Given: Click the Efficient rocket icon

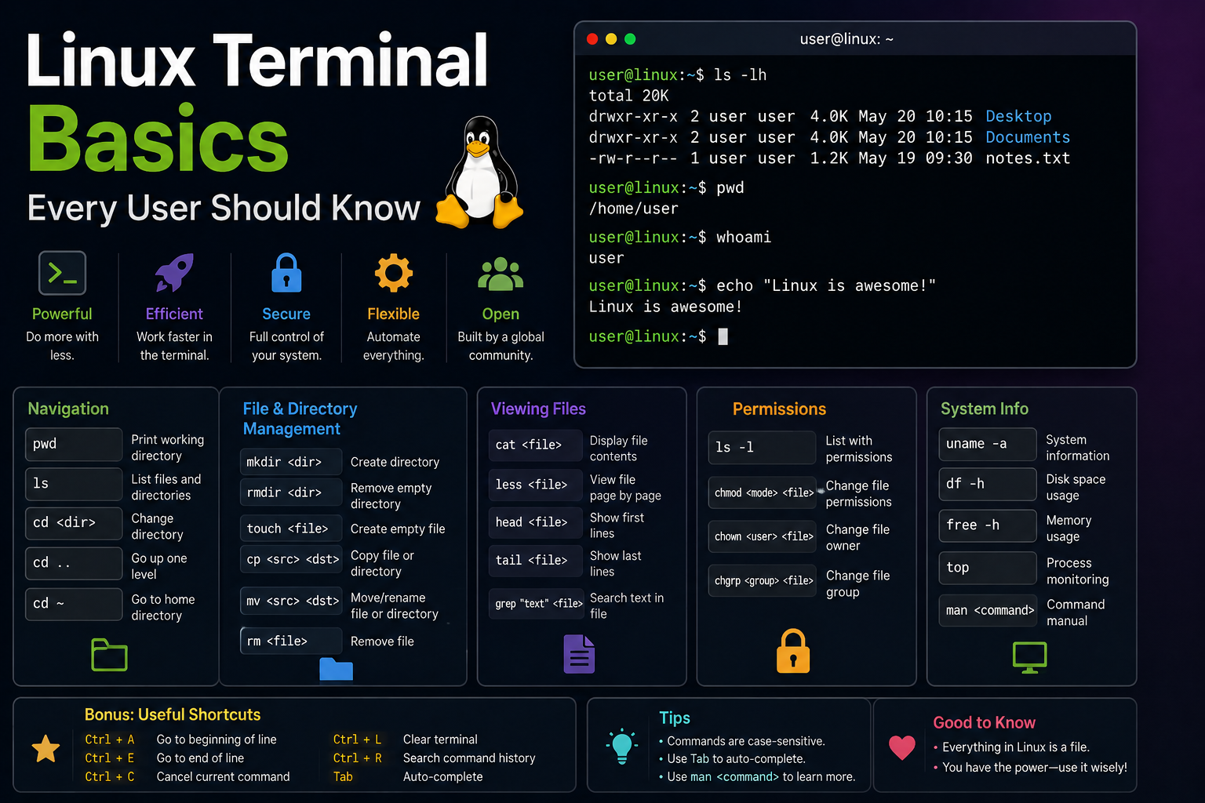Looking at the screenshot, I should (174, 273).
